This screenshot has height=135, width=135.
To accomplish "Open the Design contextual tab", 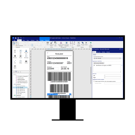I will 42,40.
